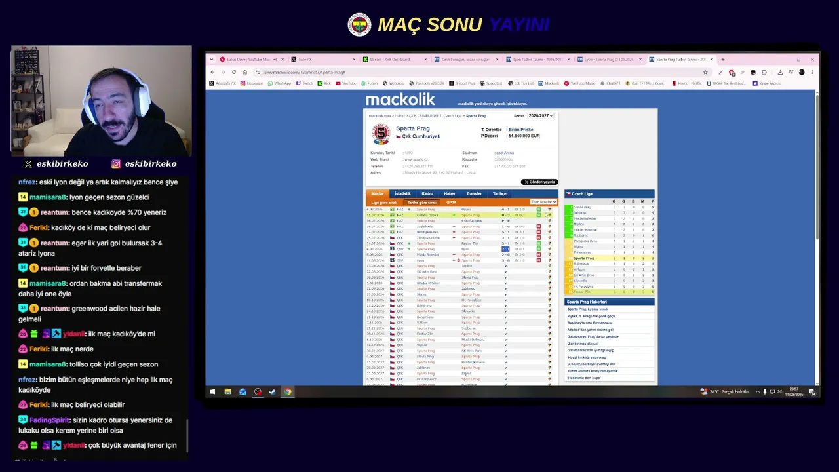This screenshot has width=839, height=472.
Task: Open the Twitch bookmark
Action: (x=305, y=83)
